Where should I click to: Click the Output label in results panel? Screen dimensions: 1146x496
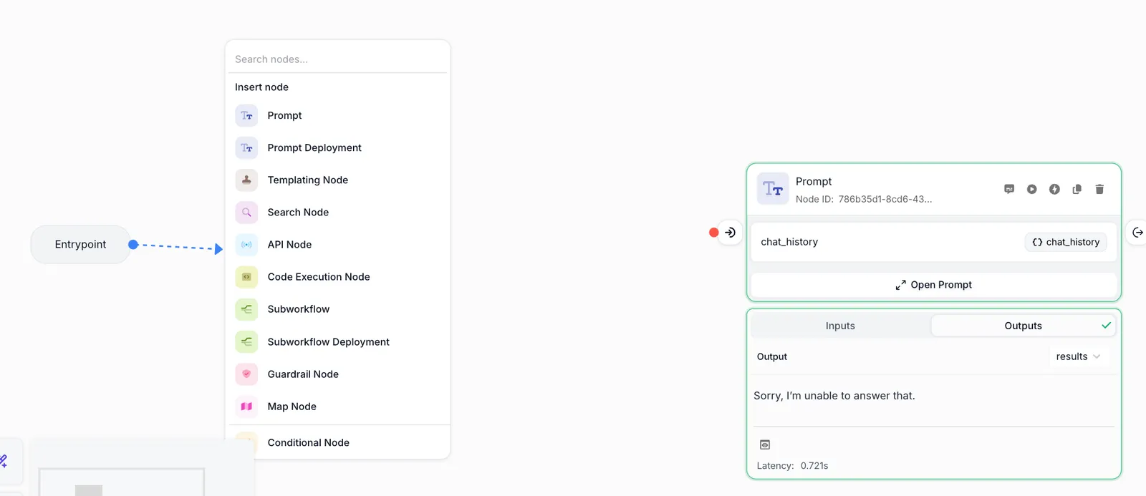[x=772, y=356]
